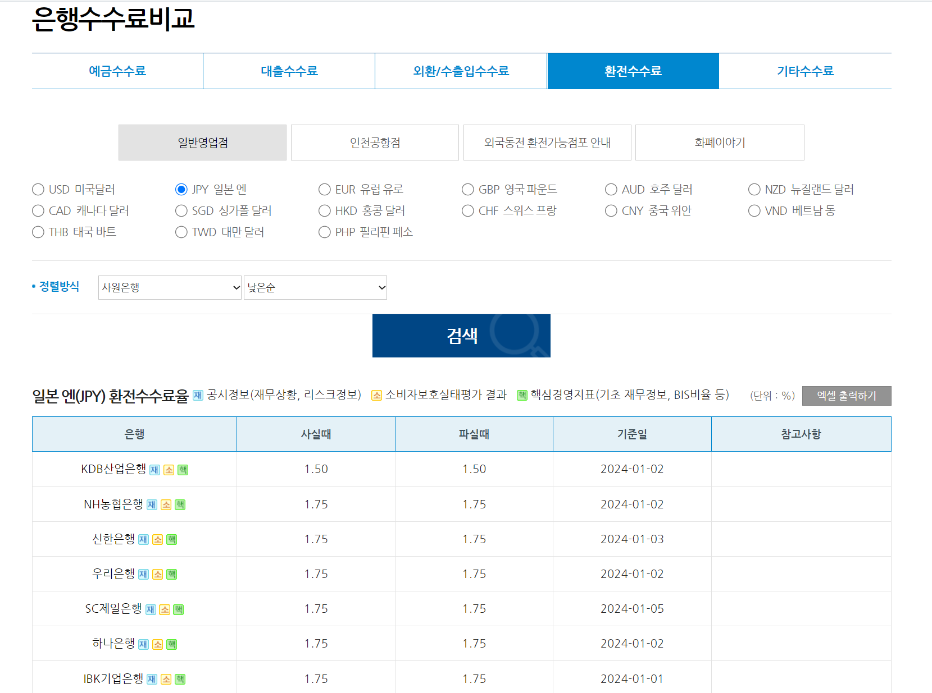
Task: Open the 인천공항점 sub-tab
Action: [x=375, y=143]
